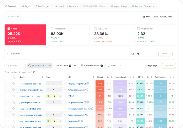Click the purple 5.46K impressions heat cell
Screen dimensions: 183x128
tap(120, 108)
